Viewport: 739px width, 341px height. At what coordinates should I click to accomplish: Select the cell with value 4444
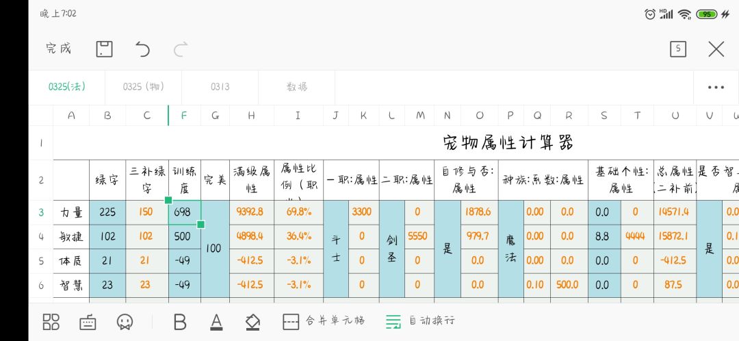coord(637,236)
